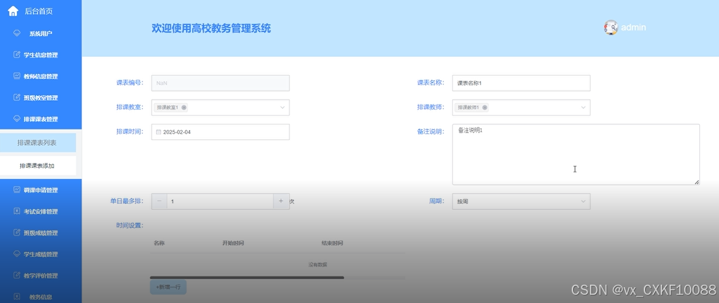
Task: Click the 开始时间 column header
Action: [233, 243]
